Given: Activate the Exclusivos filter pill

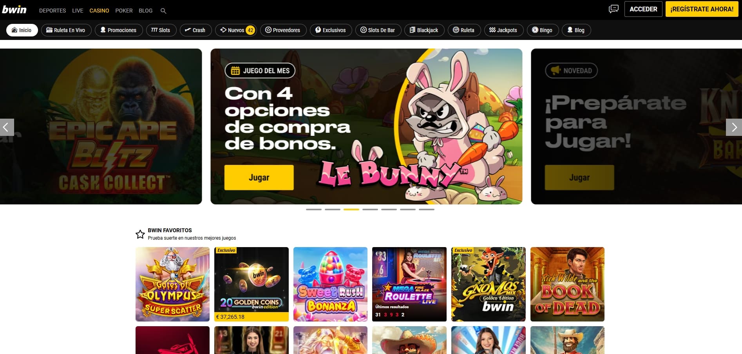Looking at the screenshot, I should [x=331, y=30].
